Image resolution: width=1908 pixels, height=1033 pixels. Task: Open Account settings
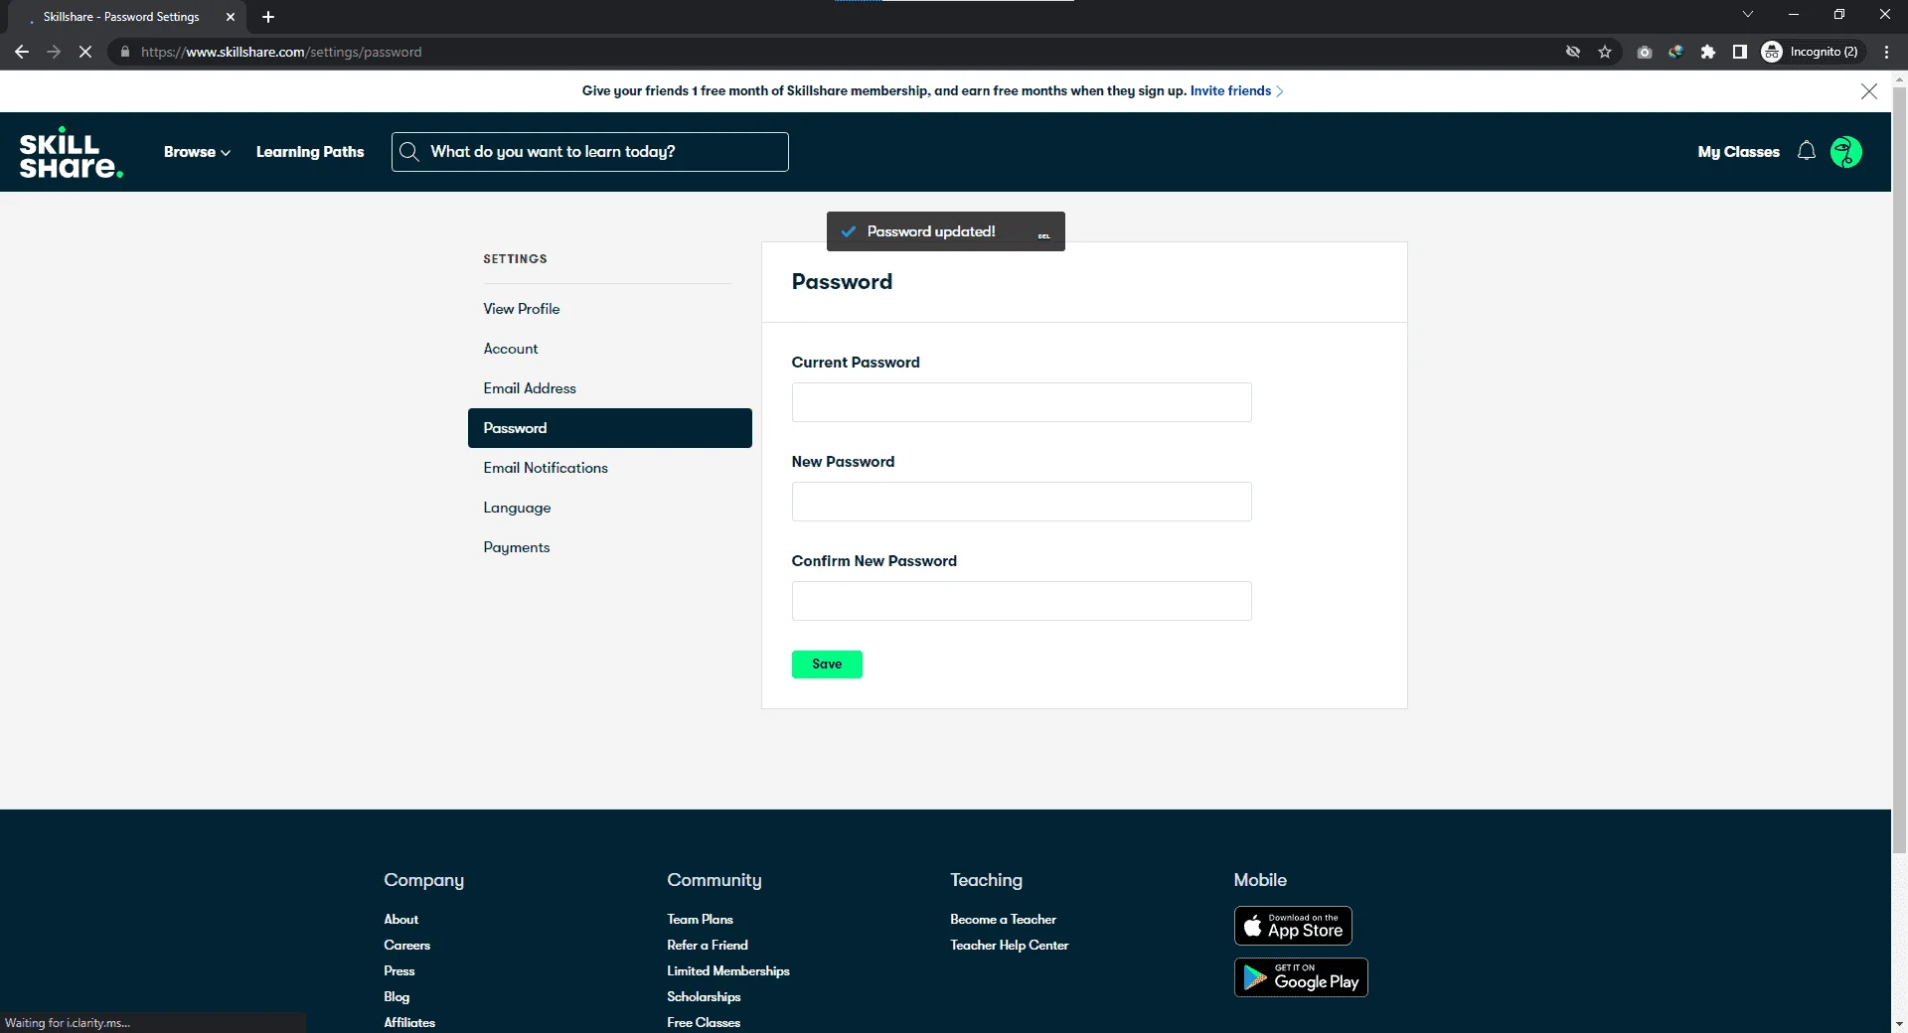click(x=511, y=349)
